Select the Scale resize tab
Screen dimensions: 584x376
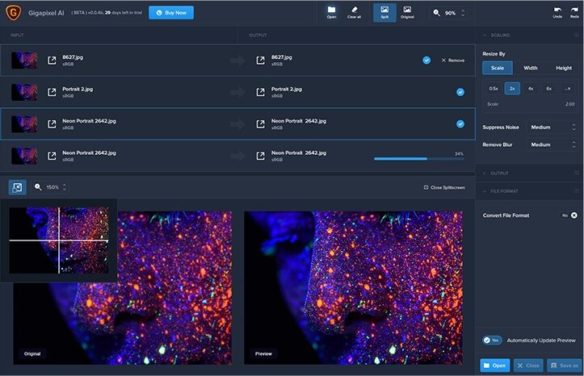tap(498, 68)
